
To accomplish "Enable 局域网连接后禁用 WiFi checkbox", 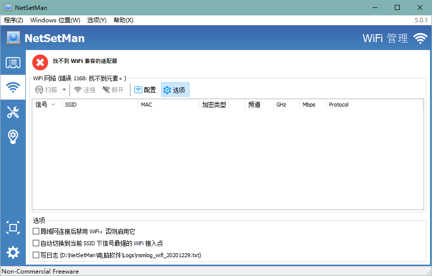I will [36, 231].
